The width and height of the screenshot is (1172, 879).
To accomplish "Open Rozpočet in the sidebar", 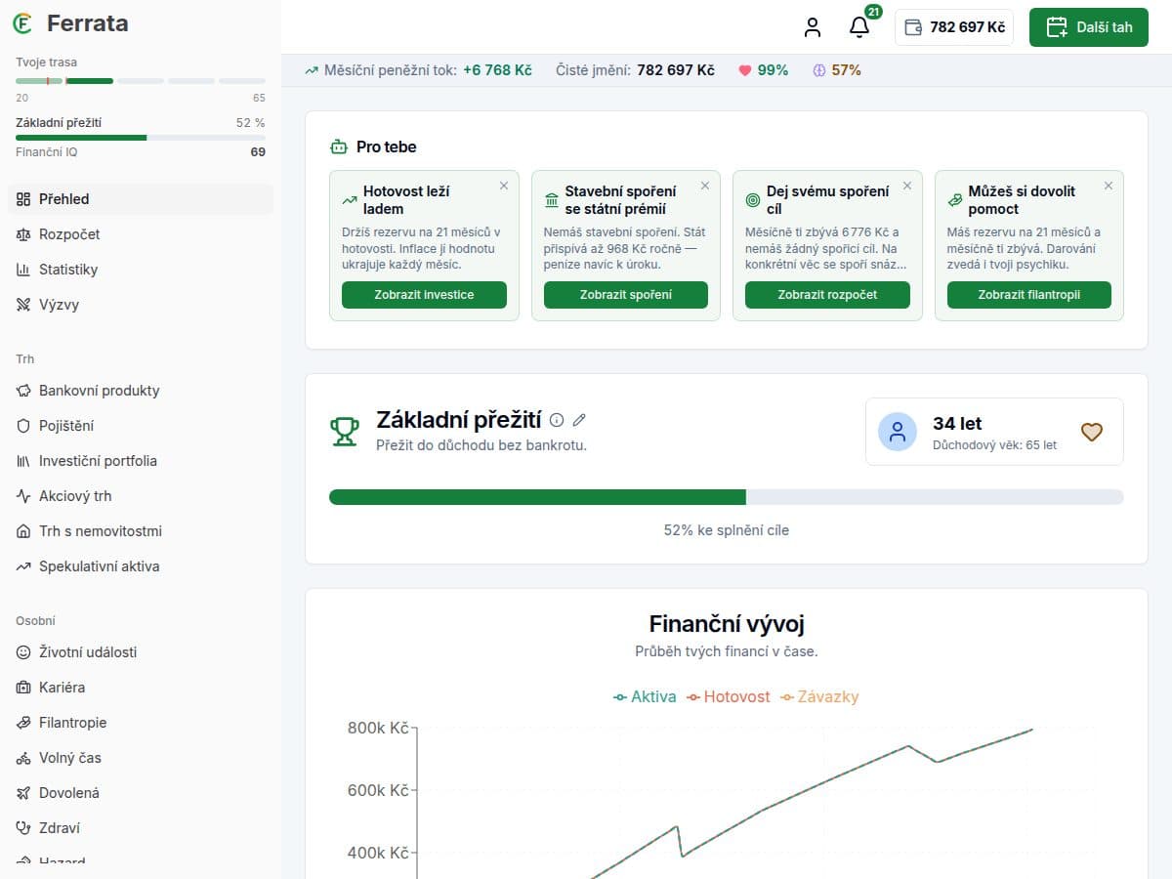I will tap(141, 234).
